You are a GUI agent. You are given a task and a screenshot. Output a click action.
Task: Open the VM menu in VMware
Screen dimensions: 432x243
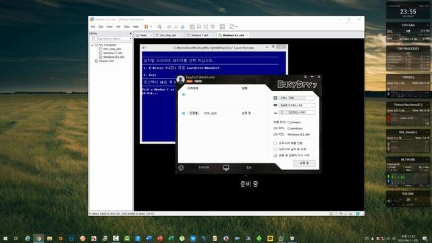coord(118,27)
